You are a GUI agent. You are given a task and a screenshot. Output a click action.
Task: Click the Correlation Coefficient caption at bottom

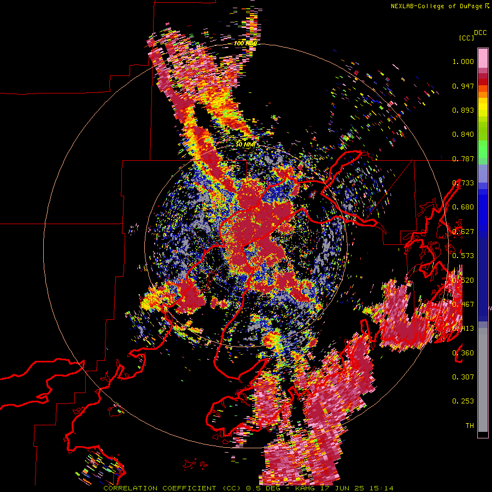tap(248, 488)
